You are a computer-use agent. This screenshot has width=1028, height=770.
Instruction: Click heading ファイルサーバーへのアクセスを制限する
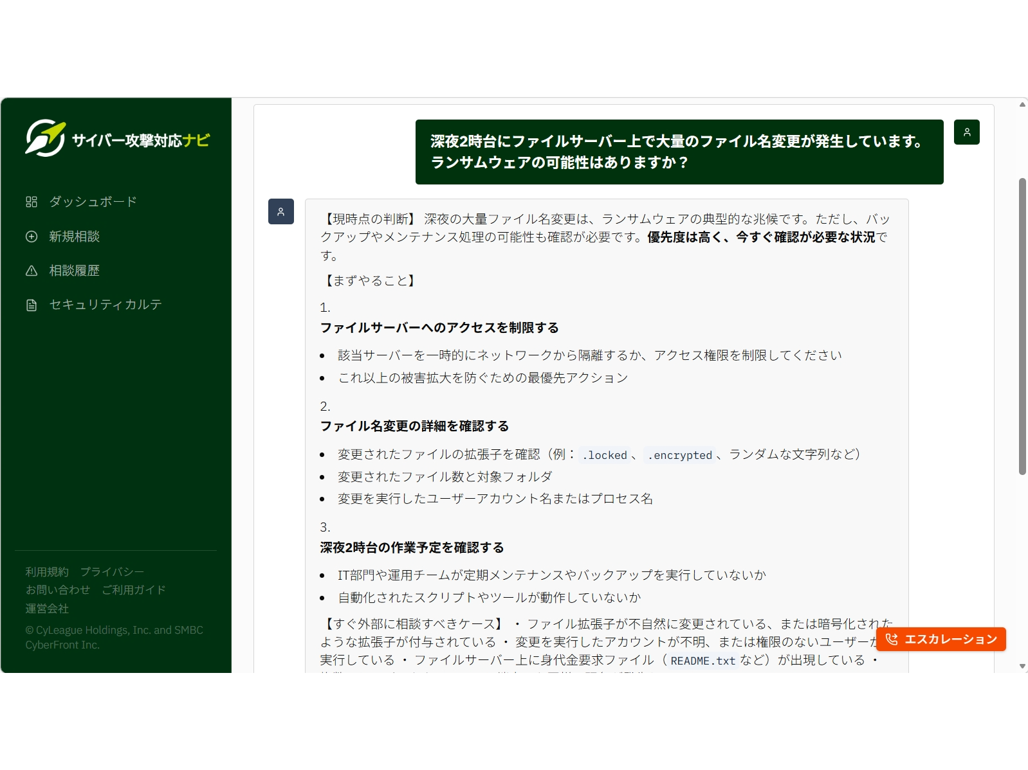(440, 328)
